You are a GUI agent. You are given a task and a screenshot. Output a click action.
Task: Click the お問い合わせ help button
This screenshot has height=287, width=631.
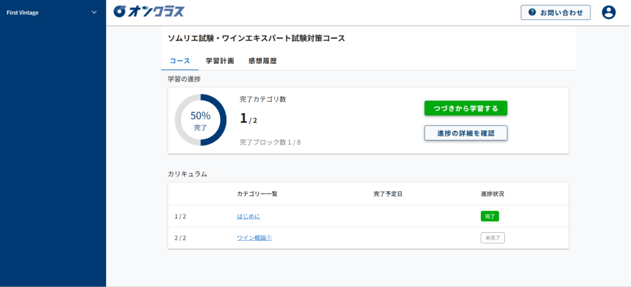556,12
